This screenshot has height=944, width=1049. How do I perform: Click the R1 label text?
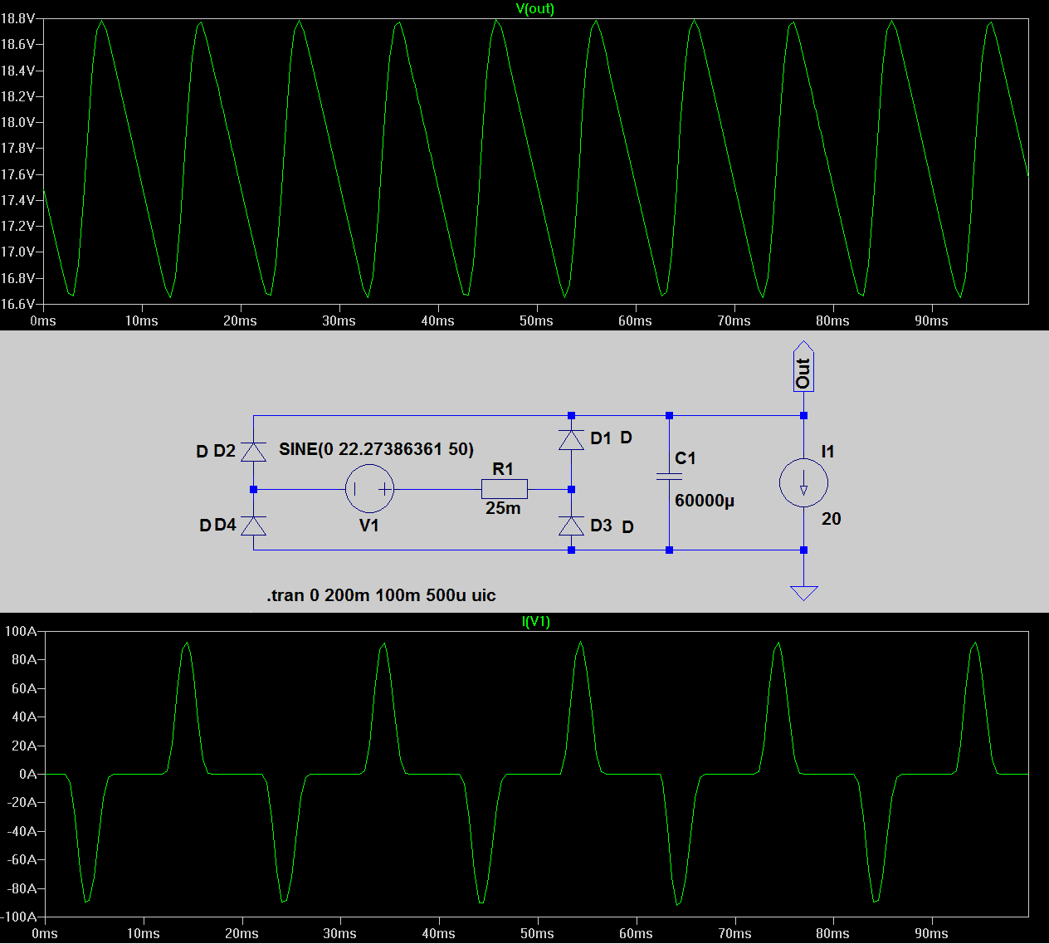(x=503, y=469)
